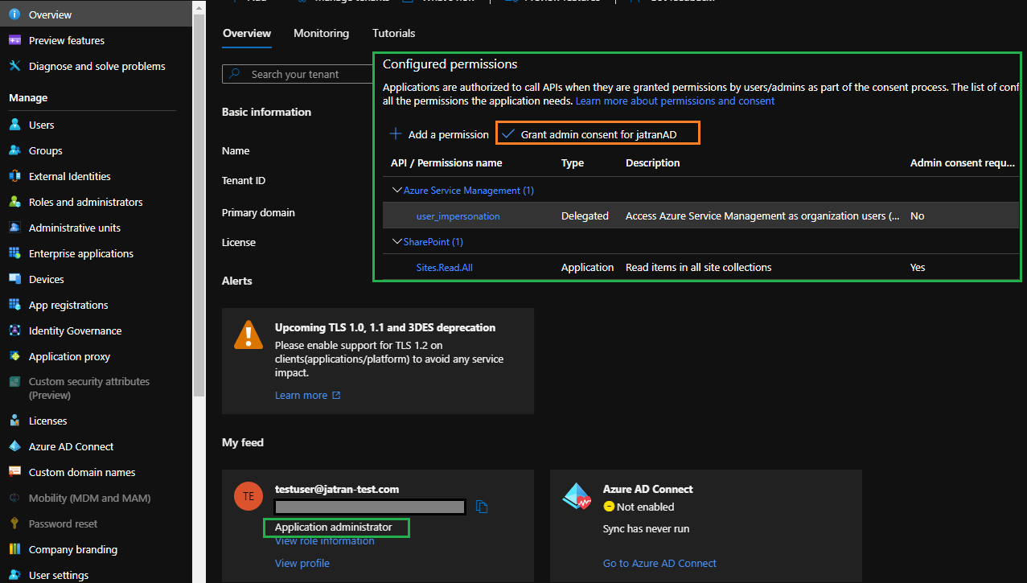Open Company branding
Viewport: 1027px width, 583px height.
72,549
